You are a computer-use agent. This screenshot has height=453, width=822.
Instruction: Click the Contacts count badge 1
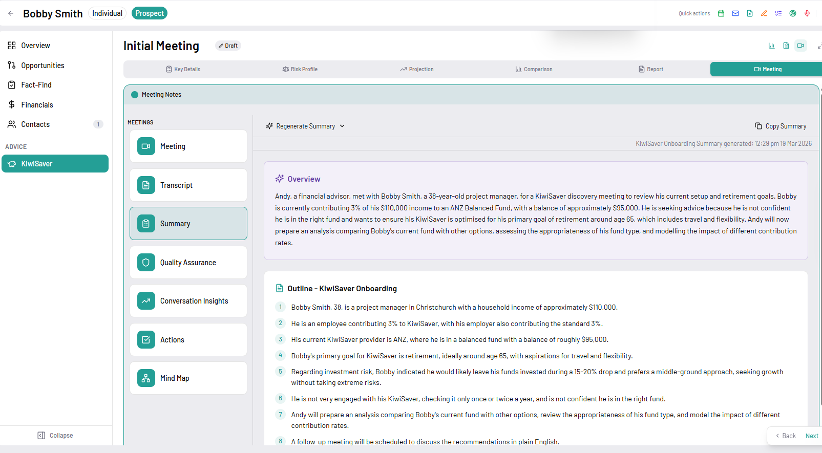pyautogui.click(x=98, y=124)
